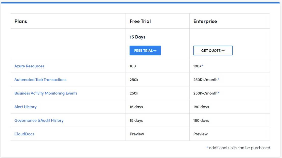282x158 pixels.
Task: Click the GET QUOTE button
Action: (x=213, y=50)
